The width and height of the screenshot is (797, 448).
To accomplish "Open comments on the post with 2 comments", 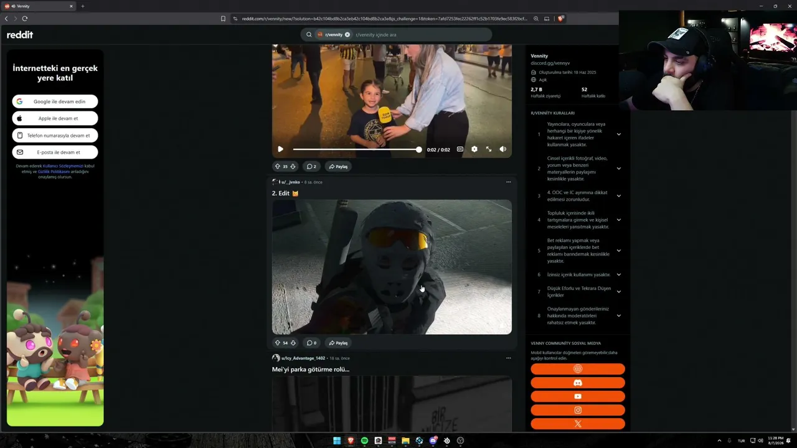I will tap(311, 167).
